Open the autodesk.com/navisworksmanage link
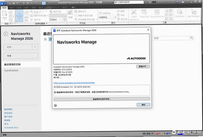The image size is (203, 137). pyautogui.click(x=74, y=83)
